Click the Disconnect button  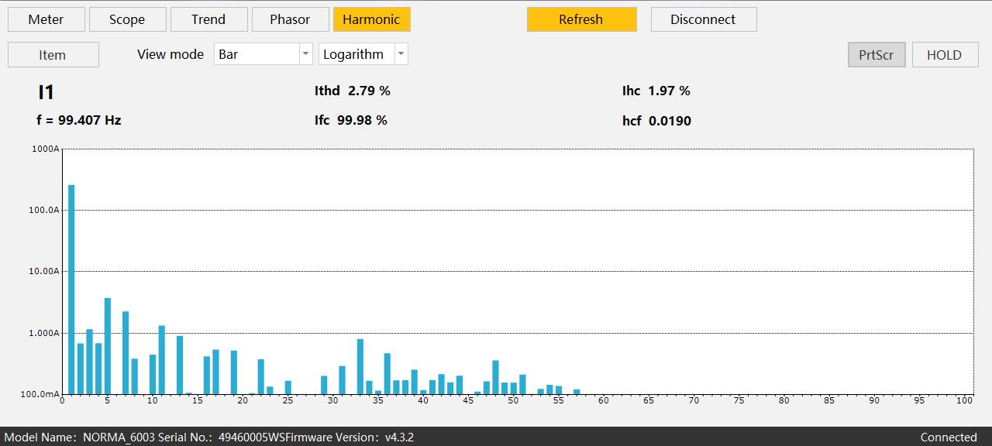[703, 19]
